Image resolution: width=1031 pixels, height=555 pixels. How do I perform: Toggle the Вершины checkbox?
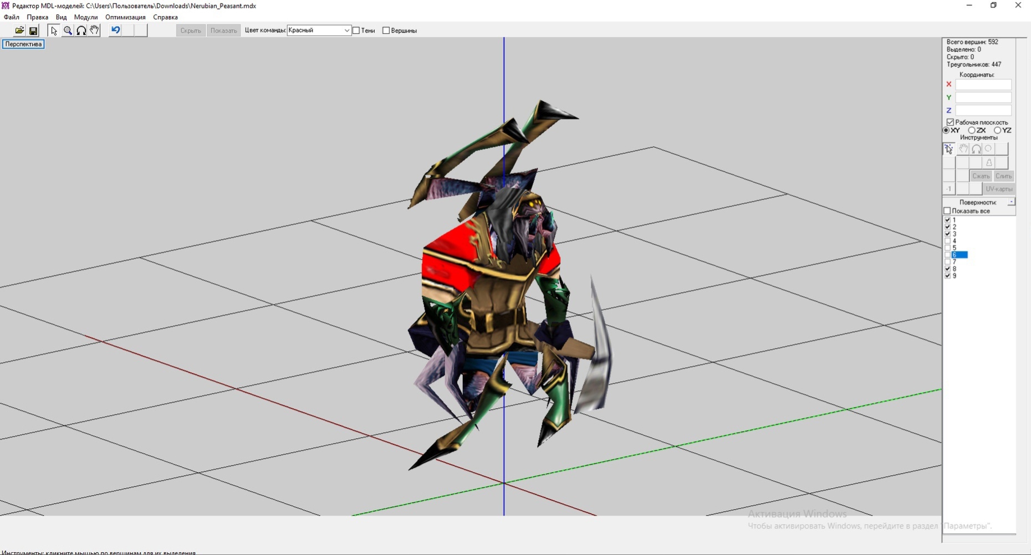point(386,30)
